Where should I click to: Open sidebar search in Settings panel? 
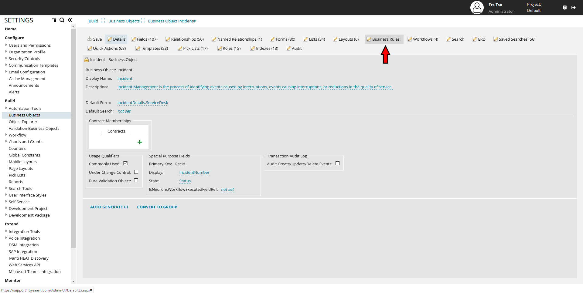click(62, 20)
